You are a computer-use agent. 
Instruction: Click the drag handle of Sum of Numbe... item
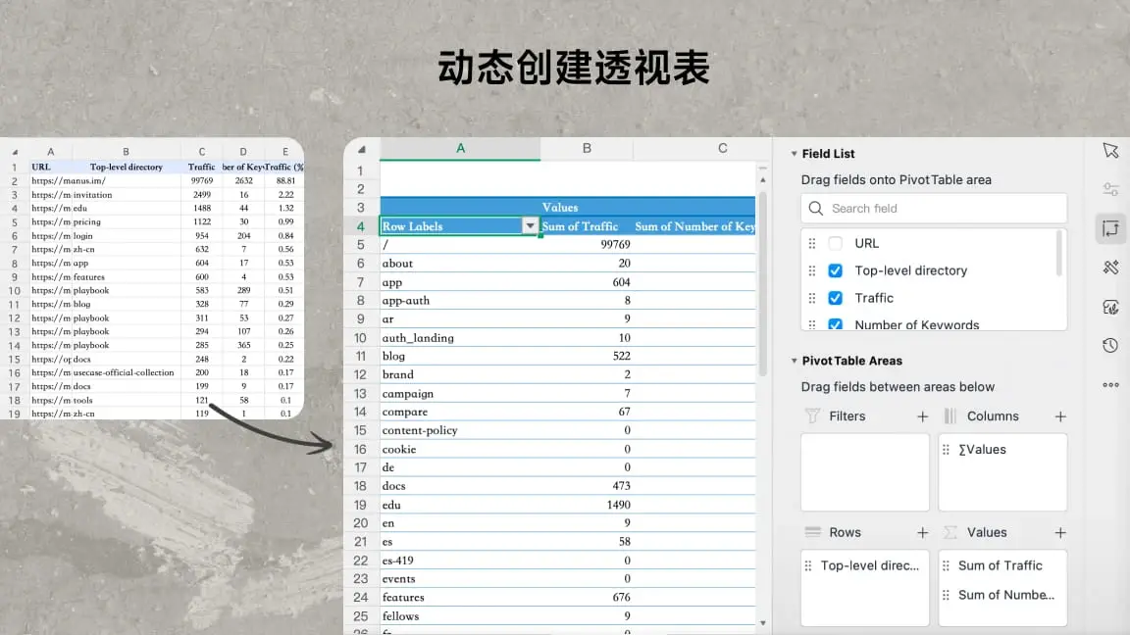pyautogui.click(x=947, y=595)
